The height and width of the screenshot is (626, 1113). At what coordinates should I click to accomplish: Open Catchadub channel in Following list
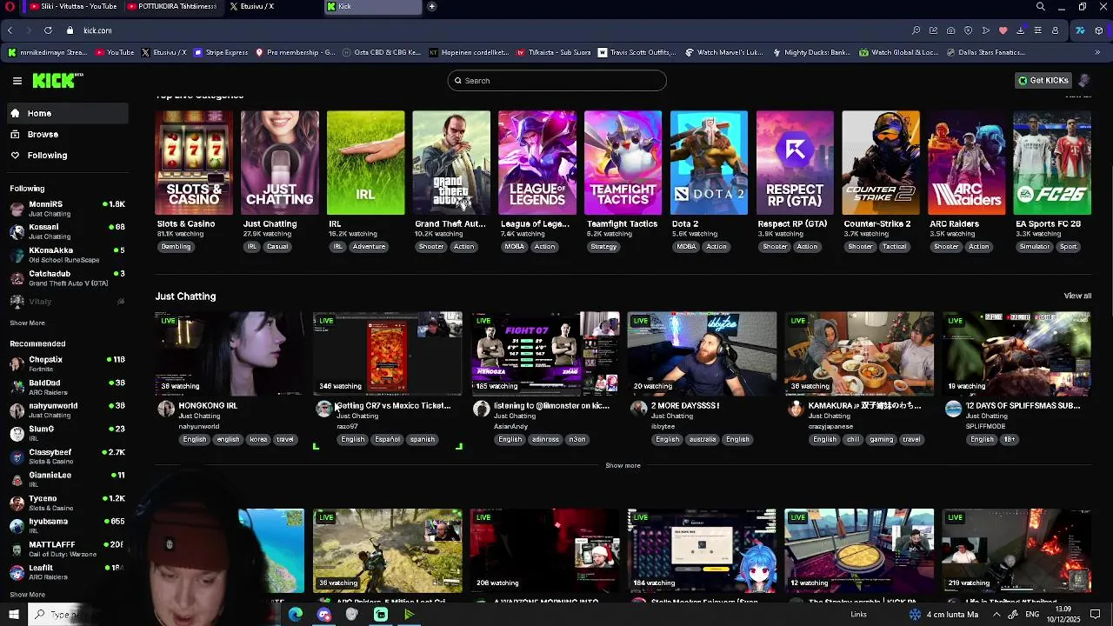click(x=67, y=278)
